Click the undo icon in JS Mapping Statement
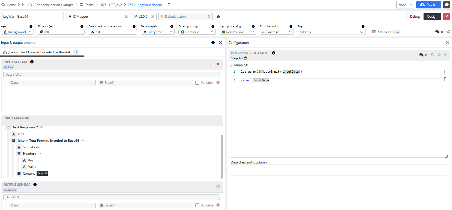Image resolution: width=452 pixels, height=210 pixels. (x=433, y=55)
